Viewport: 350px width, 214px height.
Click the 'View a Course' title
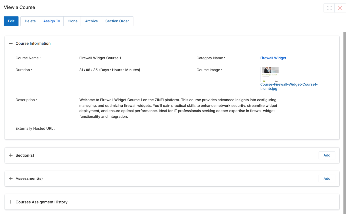coord(19,7)
